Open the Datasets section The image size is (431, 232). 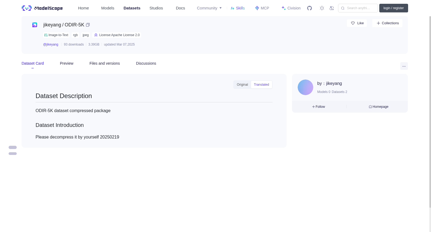click(132, 8)
